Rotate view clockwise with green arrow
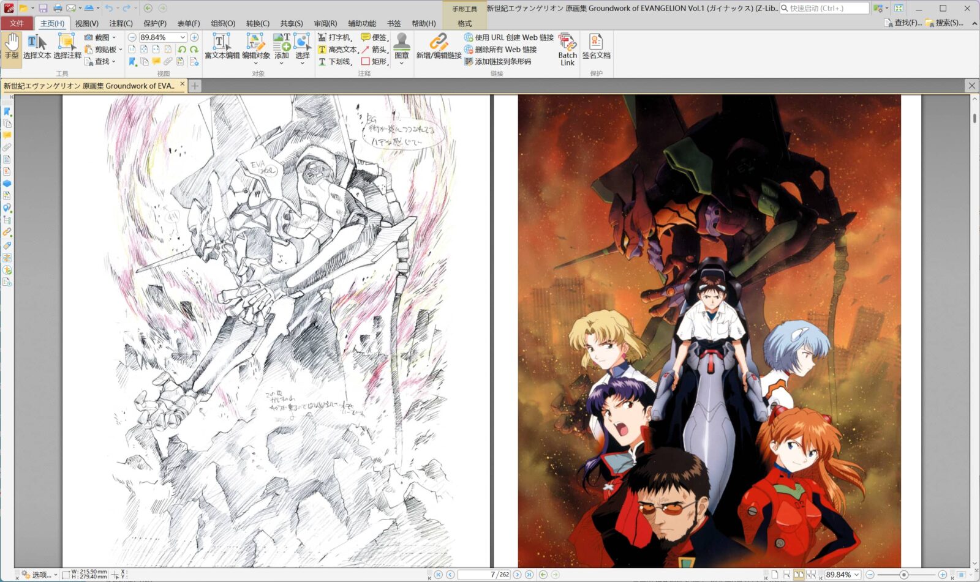Viewport: 980px width, 582px height. [x=194, y=50]
